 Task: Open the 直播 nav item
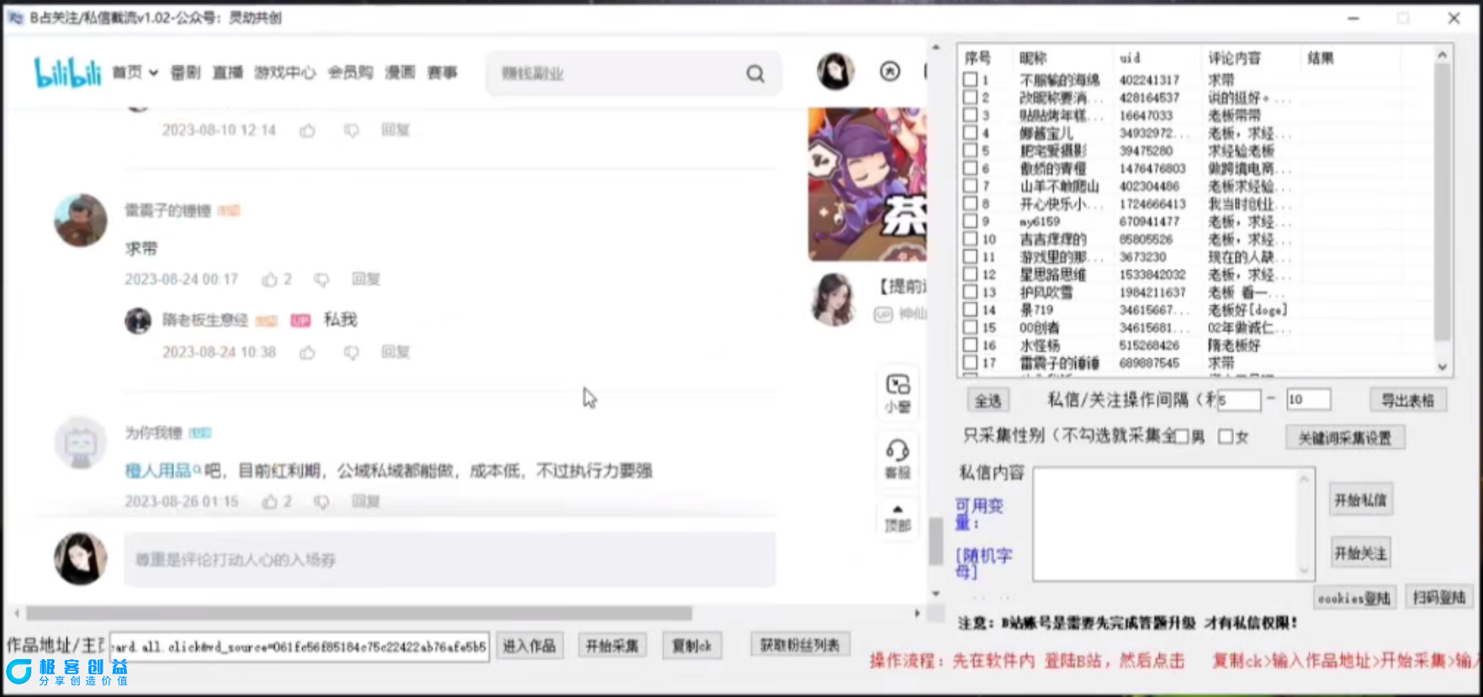[227, 73]
